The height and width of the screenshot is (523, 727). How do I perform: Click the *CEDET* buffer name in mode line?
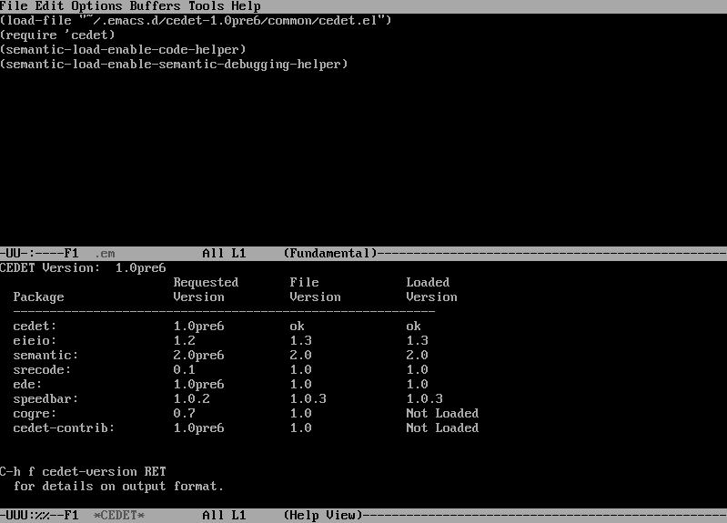(119, 516)
